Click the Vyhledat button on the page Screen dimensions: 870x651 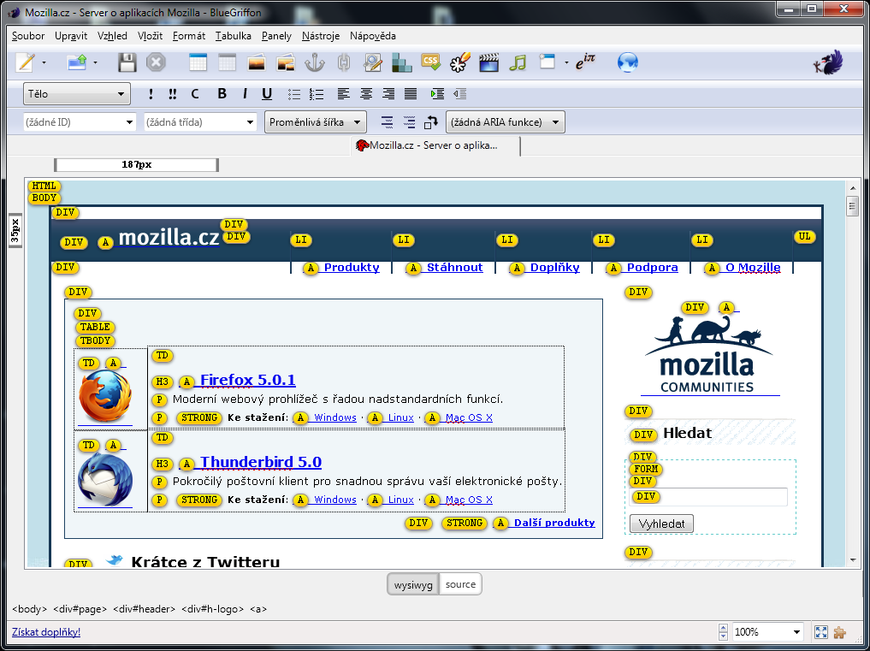click(661, 524)
